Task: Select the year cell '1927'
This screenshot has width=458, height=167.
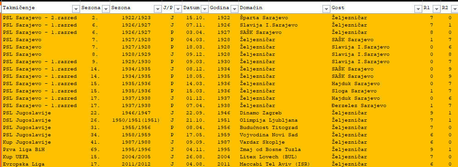Action: (223, 32)
